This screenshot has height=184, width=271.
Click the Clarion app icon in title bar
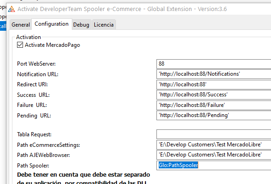[x=12, y=9]
